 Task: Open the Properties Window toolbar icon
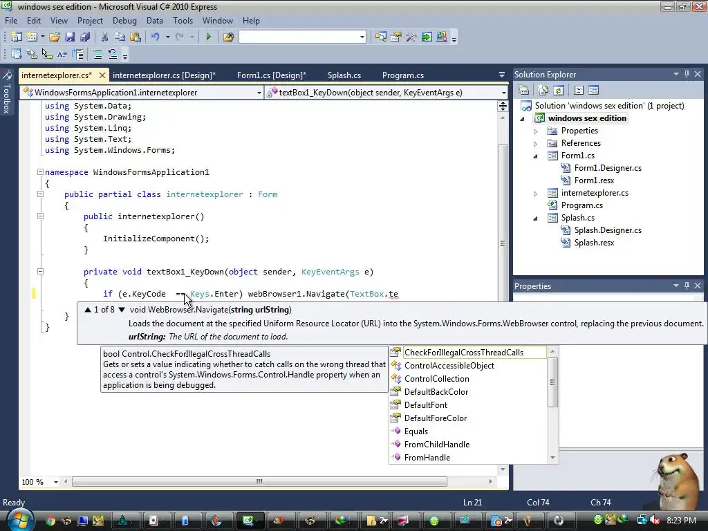coord(396,37)
